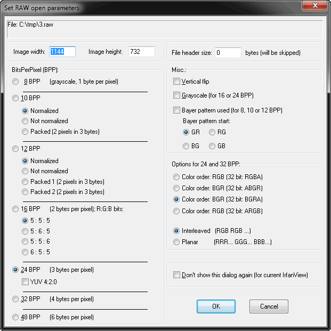
Task: Click the Cancel button
Action: click(x=269, y=306)
